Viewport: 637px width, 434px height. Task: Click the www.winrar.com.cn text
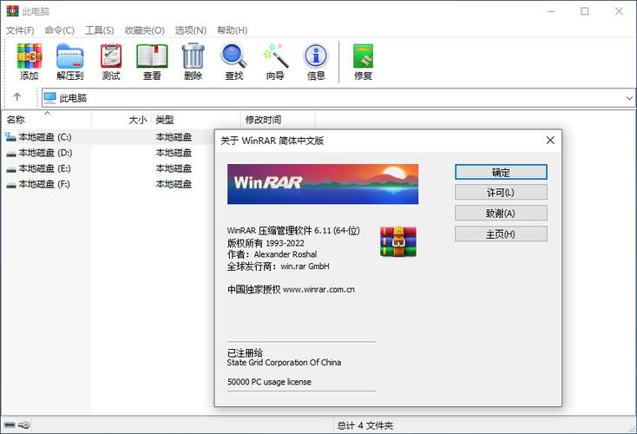(x=318, y=289)
